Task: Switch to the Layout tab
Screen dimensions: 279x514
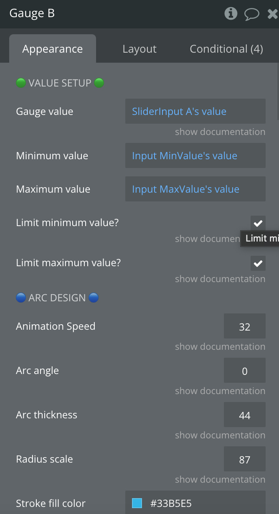Action: [x=139, y=49]
